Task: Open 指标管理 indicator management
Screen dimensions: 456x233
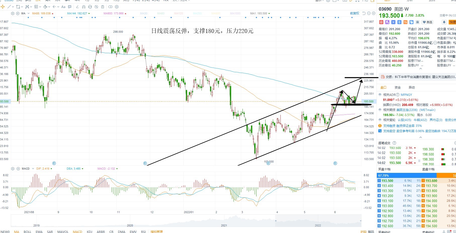Action: coord(156,231)
